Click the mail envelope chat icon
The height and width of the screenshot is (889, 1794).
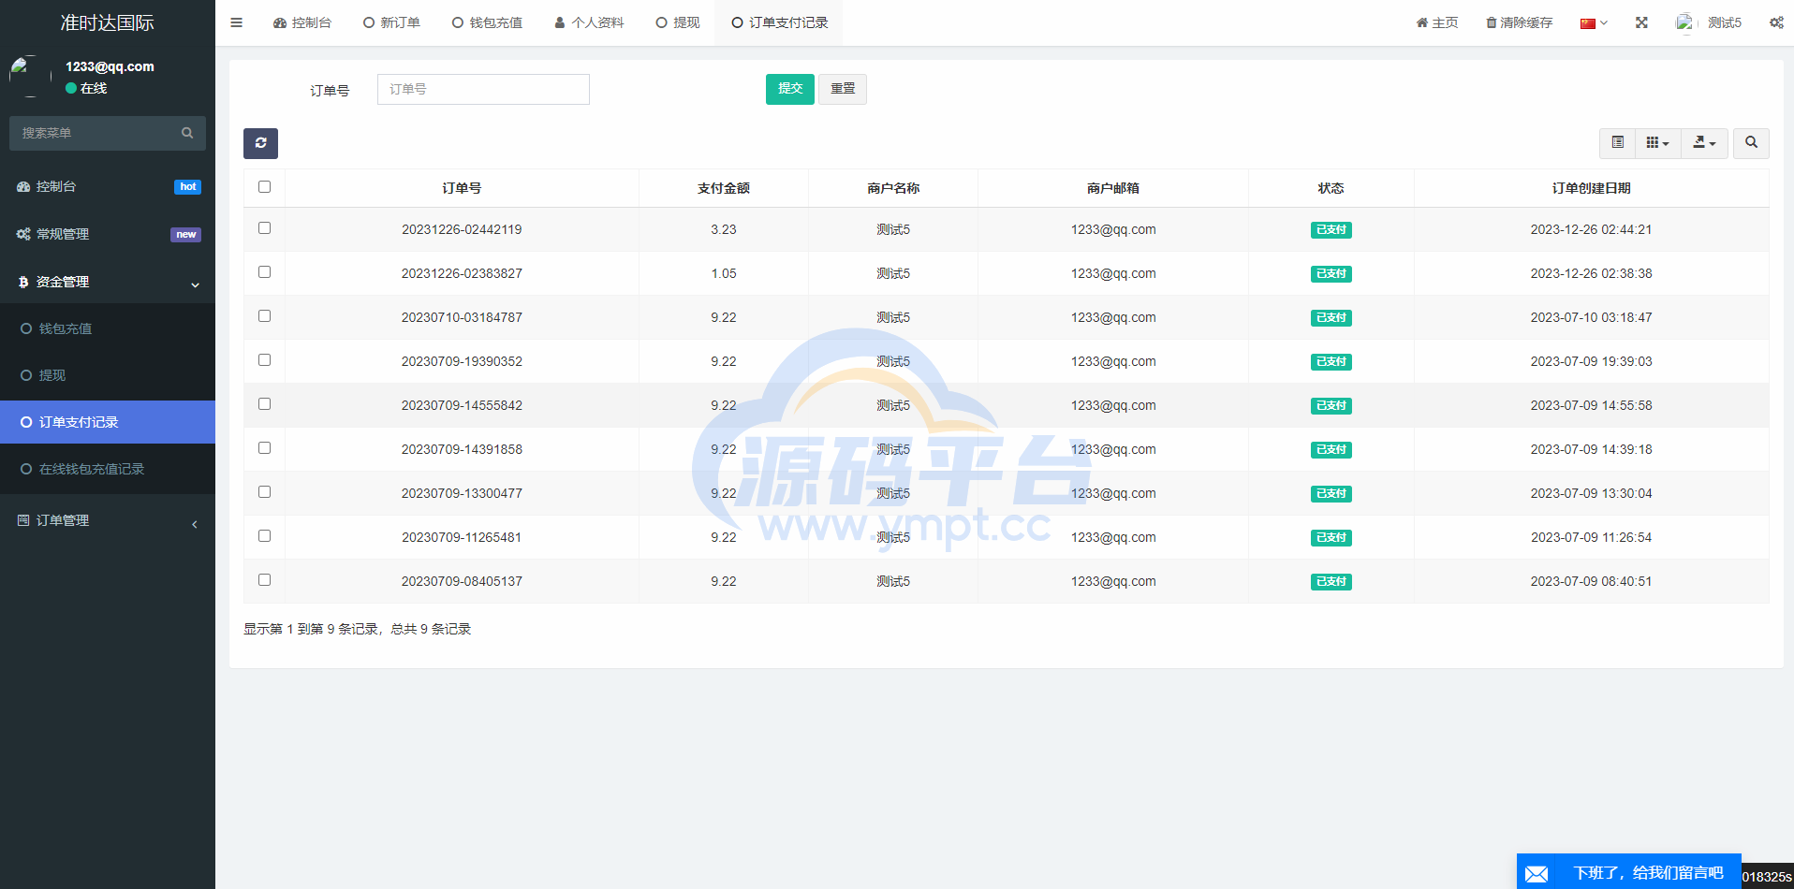pyautogui.click(x=1537, y=874)
